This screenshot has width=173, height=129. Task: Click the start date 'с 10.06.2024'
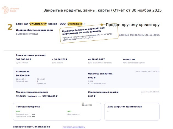pyautogui.click(x=60, y=59)
